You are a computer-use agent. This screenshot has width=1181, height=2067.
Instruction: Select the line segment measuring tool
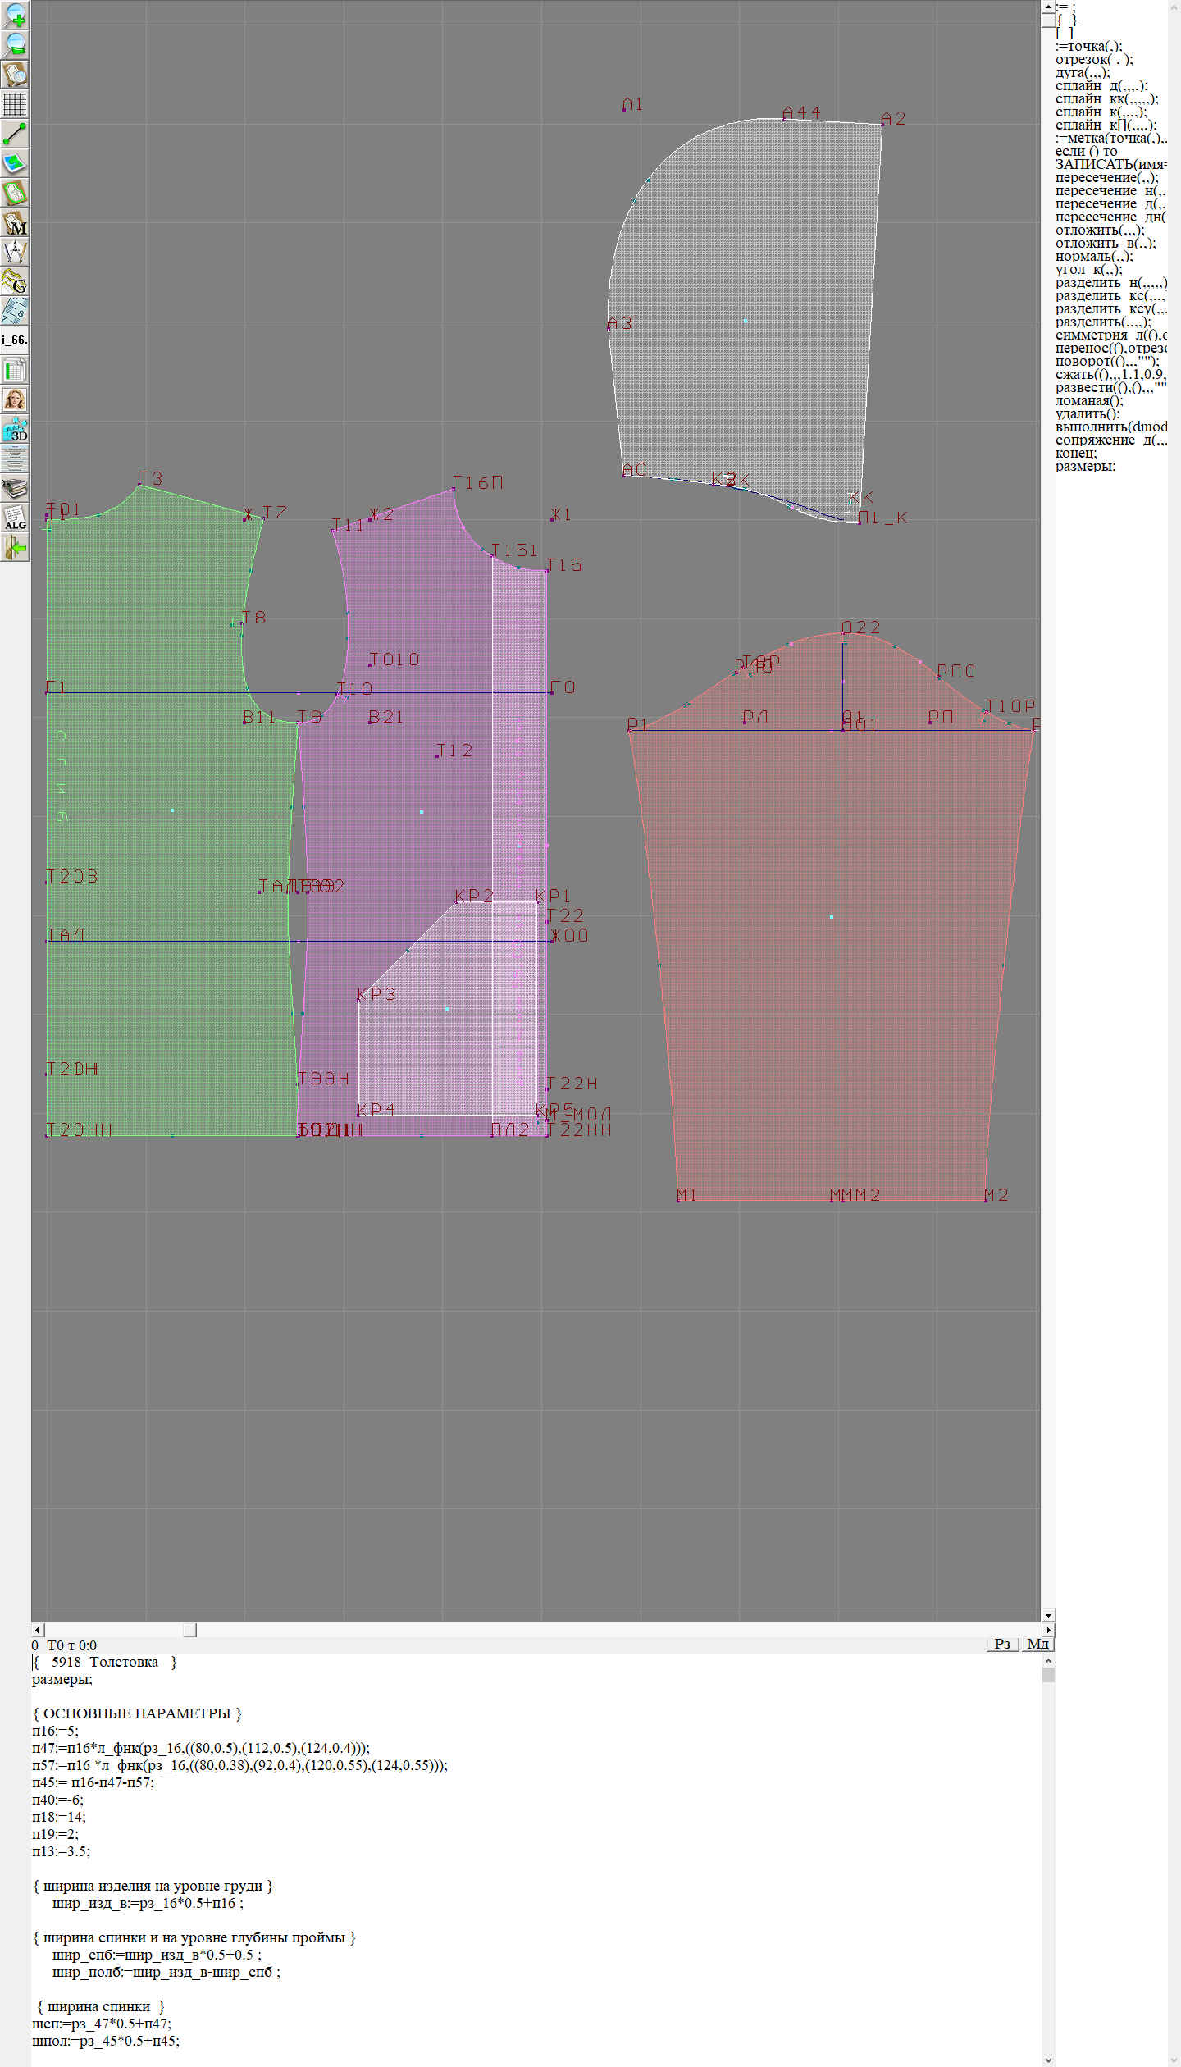(15, 134)
